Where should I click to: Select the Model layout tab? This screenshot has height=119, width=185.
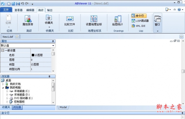63,107
